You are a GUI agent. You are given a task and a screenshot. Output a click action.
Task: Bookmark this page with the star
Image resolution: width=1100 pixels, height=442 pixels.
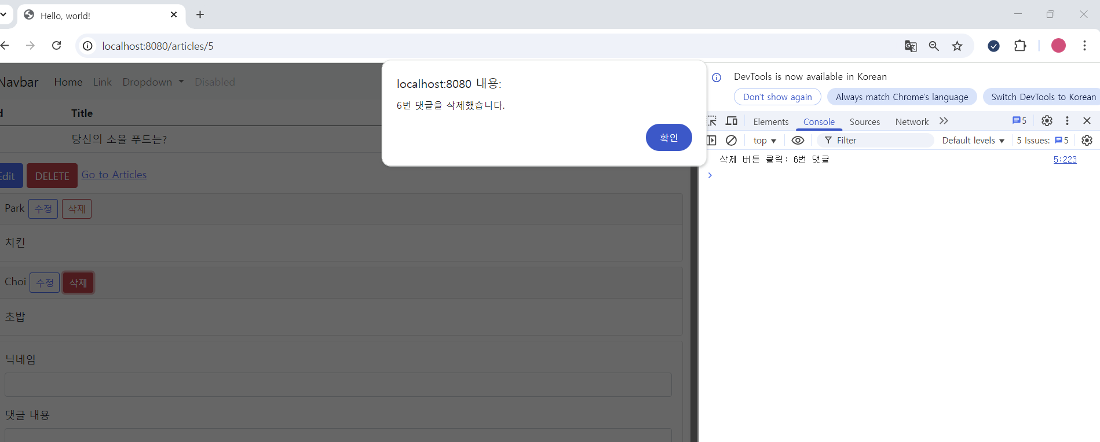point(957,46)
